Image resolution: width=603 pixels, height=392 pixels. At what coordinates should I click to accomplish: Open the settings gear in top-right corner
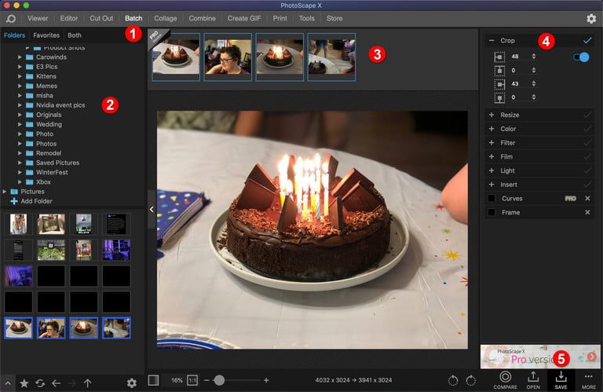point(590,18)
